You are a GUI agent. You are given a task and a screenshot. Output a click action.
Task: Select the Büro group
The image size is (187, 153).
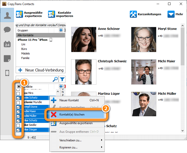pyautogui.click(x=24, y=49)
